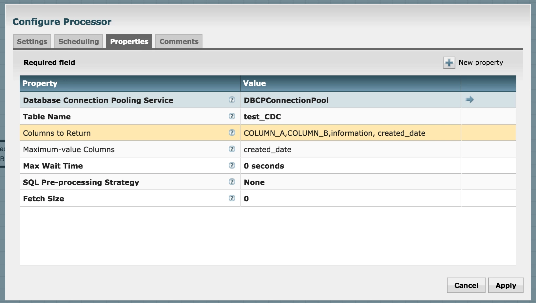Select the Table Name property name
This screenshot has height=303, width=536.
click(47, 117)
